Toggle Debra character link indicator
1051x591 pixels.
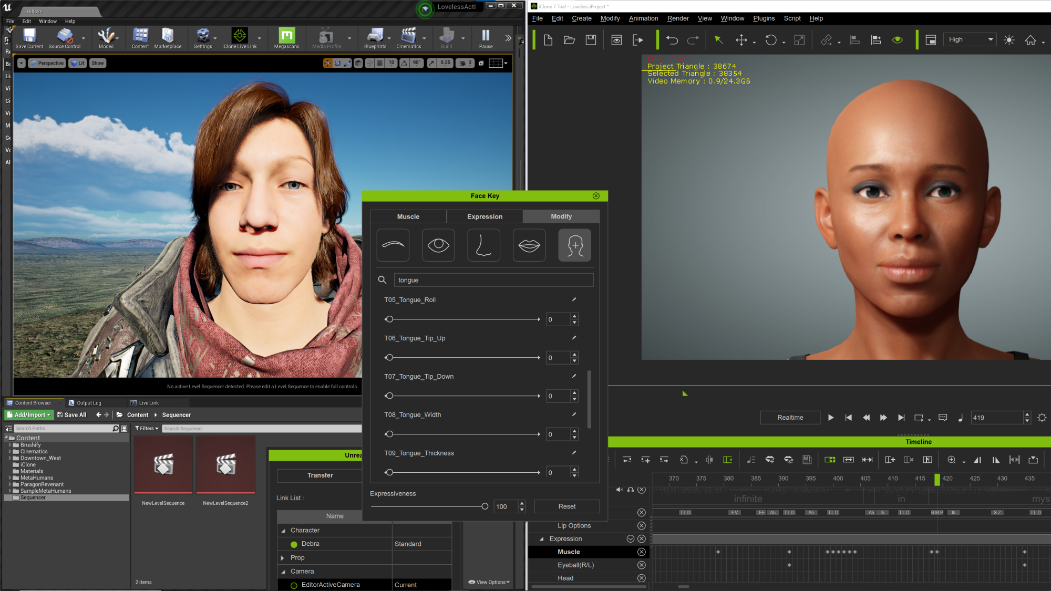pos(294,544)
